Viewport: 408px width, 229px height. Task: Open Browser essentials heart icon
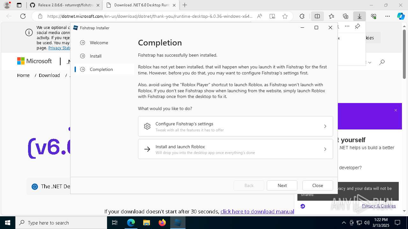click(x=374, y=16)
